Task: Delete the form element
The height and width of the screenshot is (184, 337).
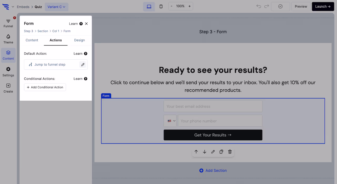Action: point(230,152)
